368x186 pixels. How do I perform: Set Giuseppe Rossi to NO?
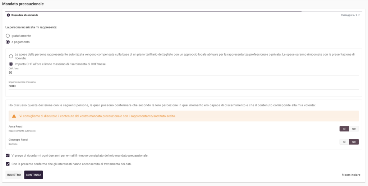coord(354,142)
